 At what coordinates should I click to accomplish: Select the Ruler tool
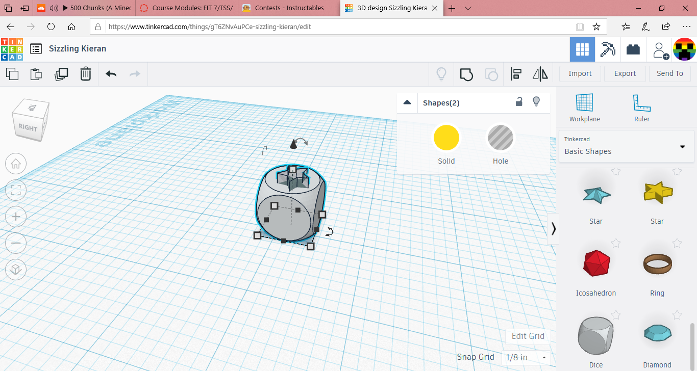coord(642,108)
